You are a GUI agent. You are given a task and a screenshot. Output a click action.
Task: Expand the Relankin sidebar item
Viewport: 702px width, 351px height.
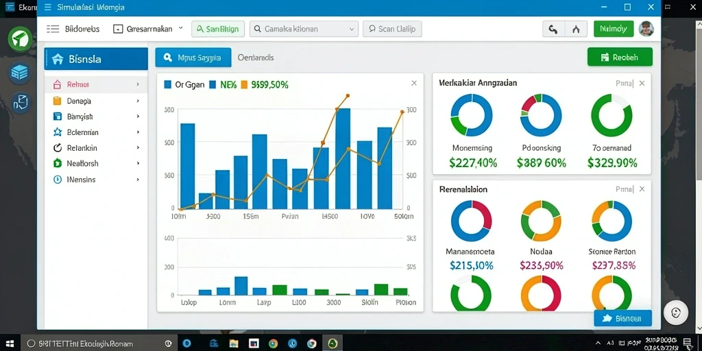[x=96, y=148]
